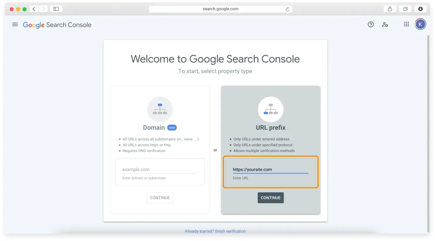Reload the page in address bar
The height and width of the screenshot is (241, 435).
coord(287,9)
